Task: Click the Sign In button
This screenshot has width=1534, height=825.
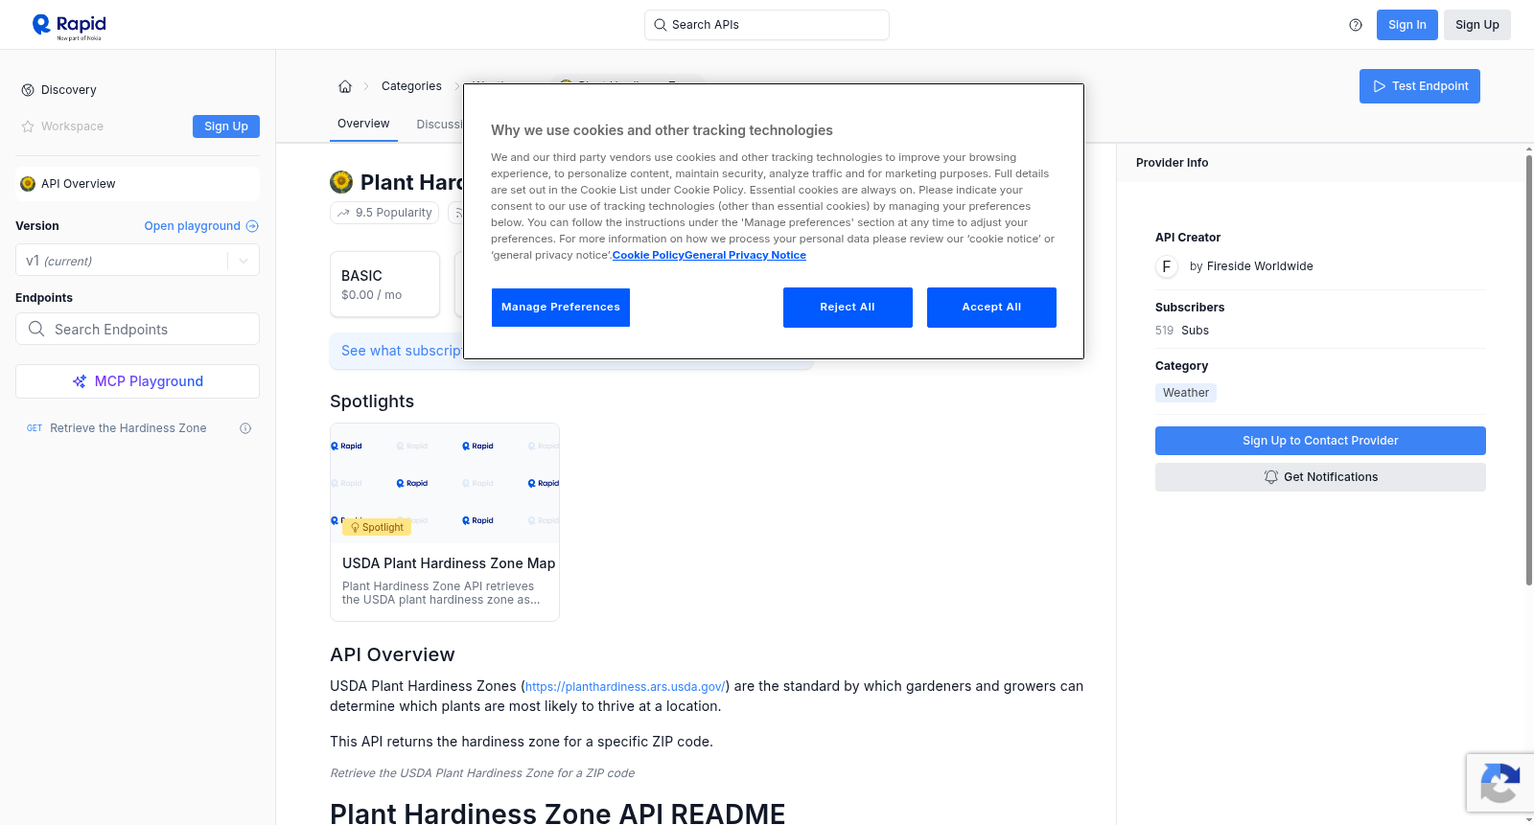Action: [1407, 25]
